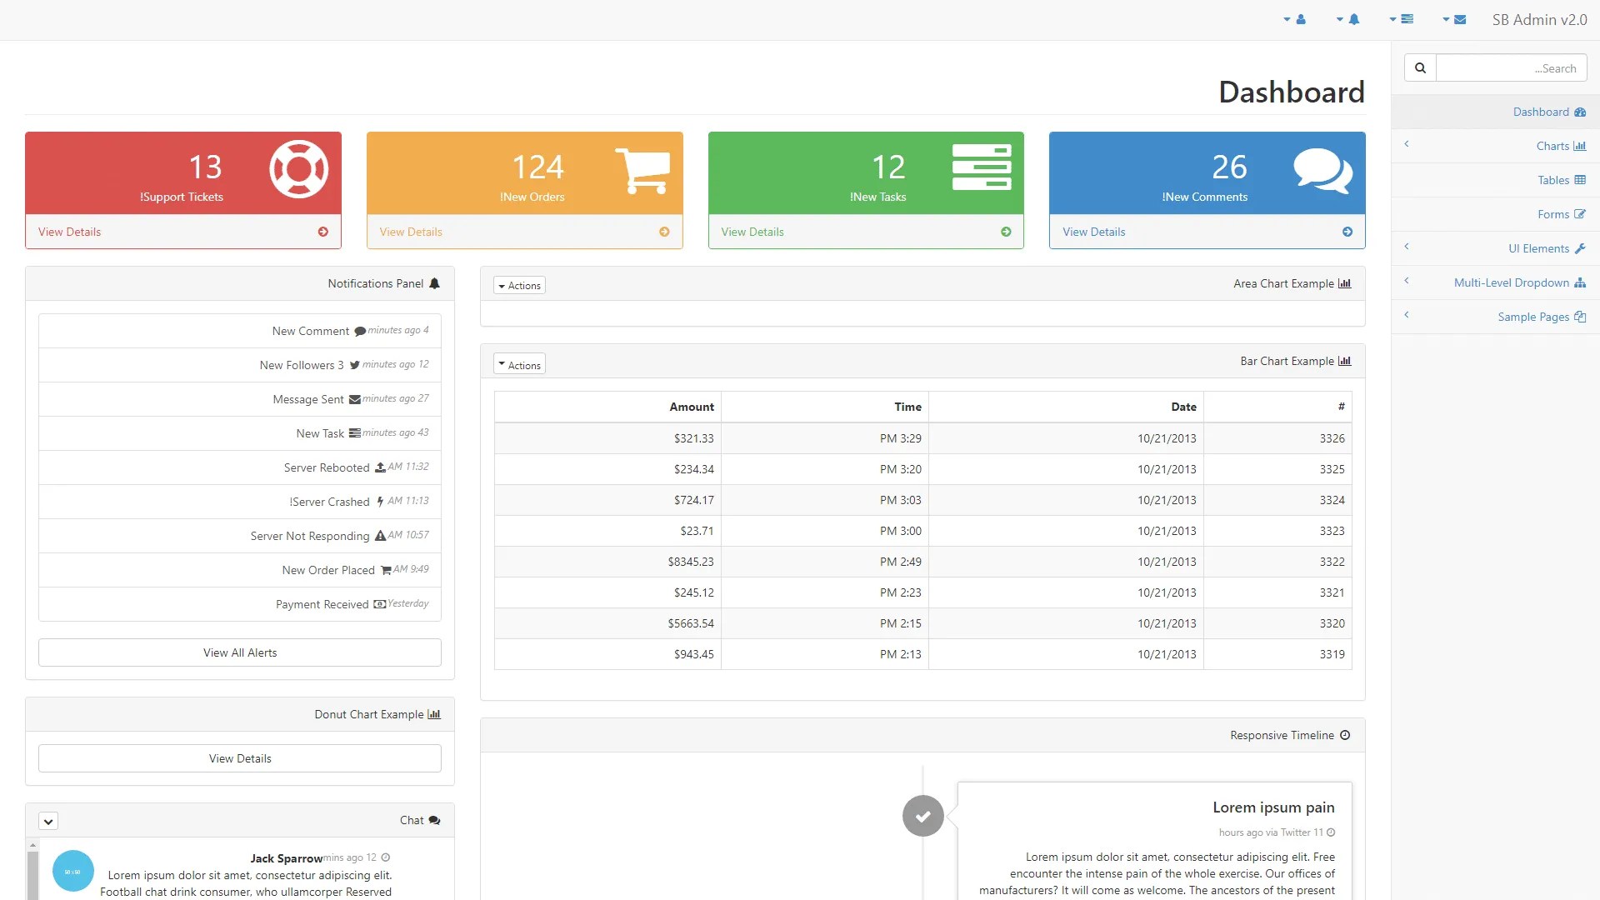Screen dimensions: 1600x900
Task: Open the Message Sent notification
Action: point(240,399)
